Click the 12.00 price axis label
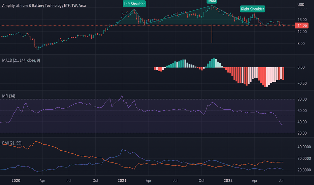The image size is (314, 185). (x=302, y=32)
